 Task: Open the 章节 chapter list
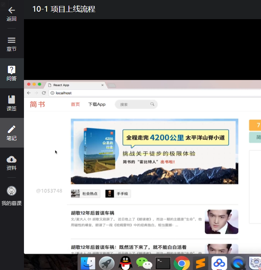click(x=12, y=44)
